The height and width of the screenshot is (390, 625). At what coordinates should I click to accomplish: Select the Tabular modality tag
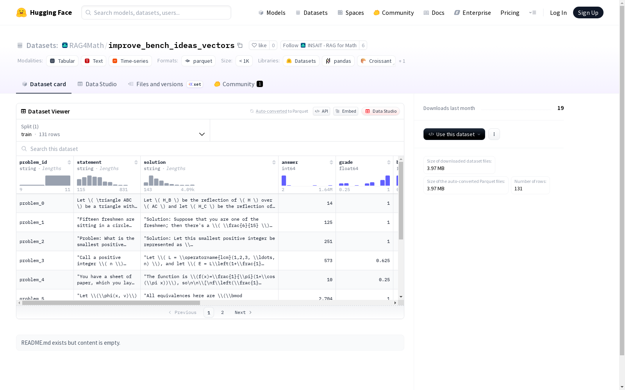(62, 61)
